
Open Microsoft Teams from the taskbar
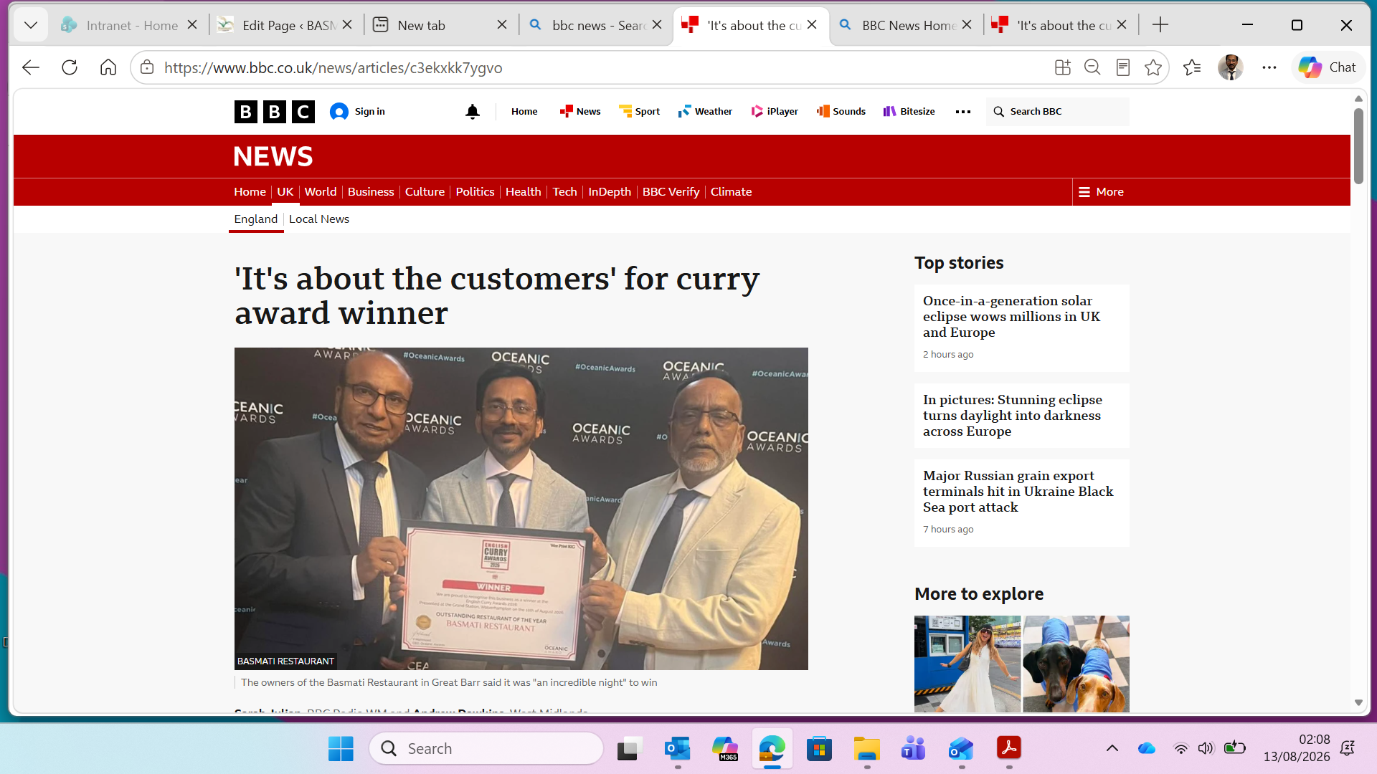click(x=914, y=749)
